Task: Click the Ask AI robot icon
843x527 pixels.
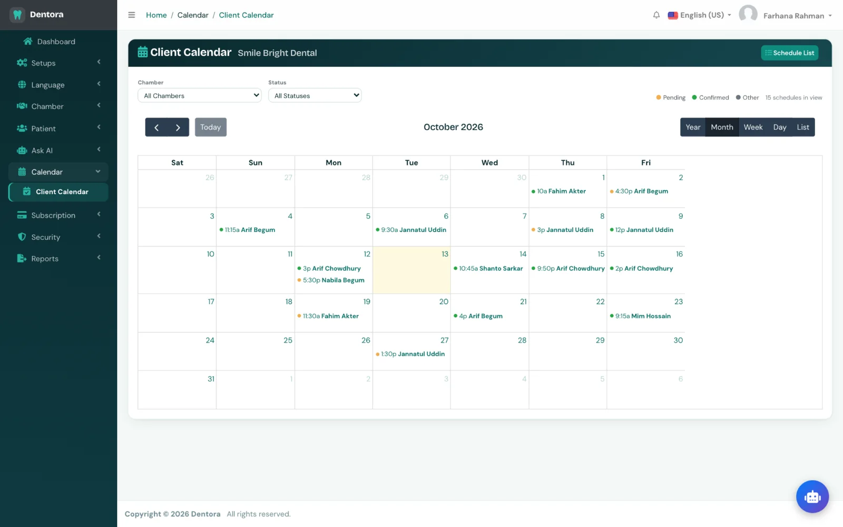Action: point(22,150)
